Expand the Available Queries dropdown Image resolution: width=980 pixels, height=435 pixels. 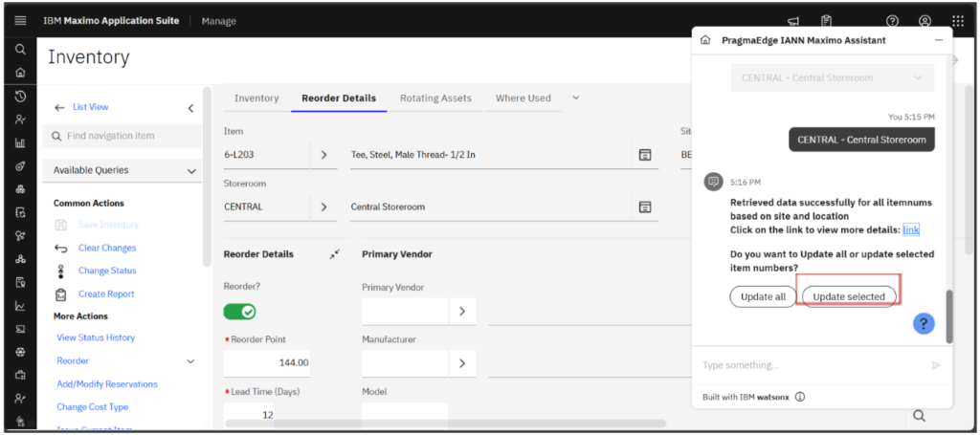coord(191,170)
